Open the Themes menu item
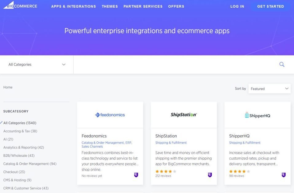 tap(110, 6)
